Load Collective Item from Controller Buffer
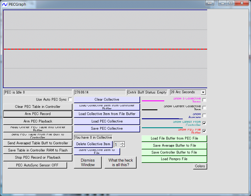 coord(107,107)
